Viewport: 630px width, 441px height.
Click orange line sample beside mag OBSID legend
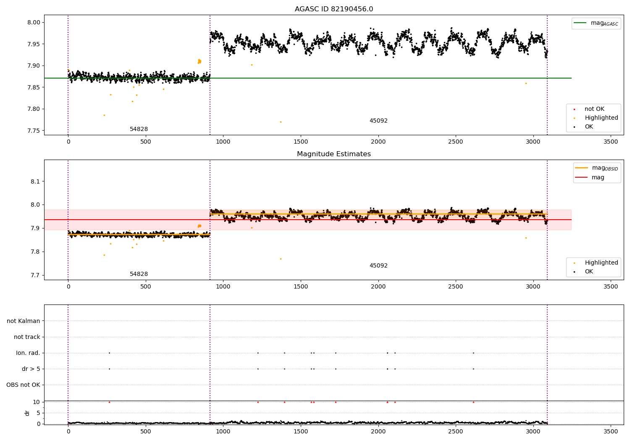[581, 168]
